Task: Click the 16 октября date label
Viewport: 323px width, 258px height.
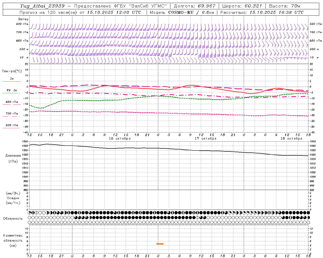Action: [x=120, y=139]
